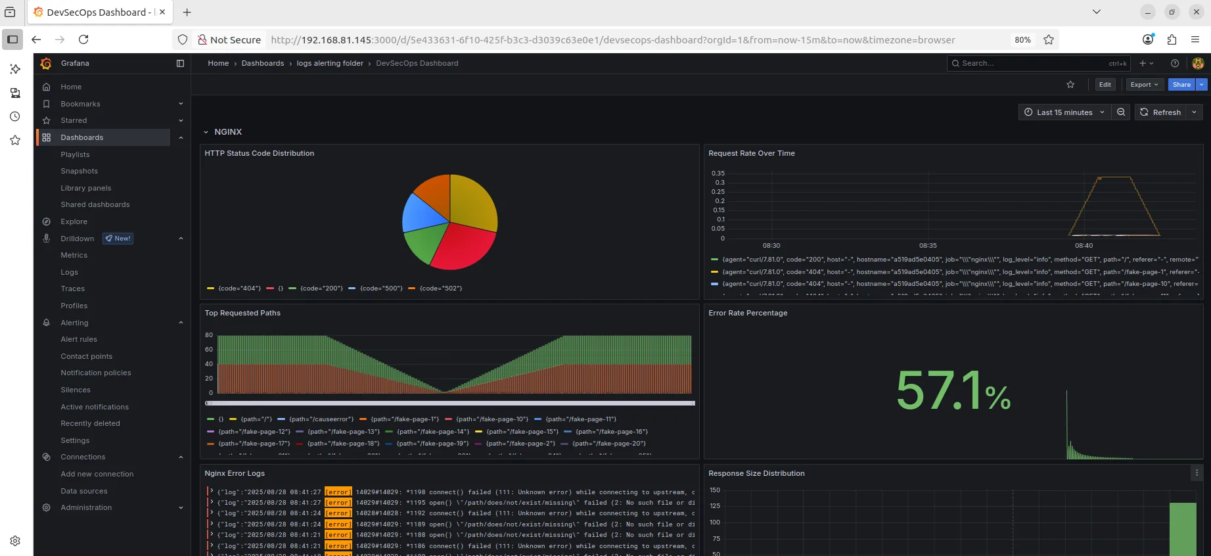1211x556 pixels.
Task: Click the Administration gear icon
Action: tap(46, 507)
